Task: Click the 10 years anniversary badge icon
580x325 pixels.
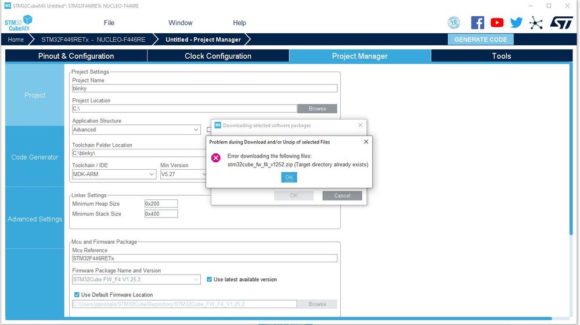Action: (454, 23)
